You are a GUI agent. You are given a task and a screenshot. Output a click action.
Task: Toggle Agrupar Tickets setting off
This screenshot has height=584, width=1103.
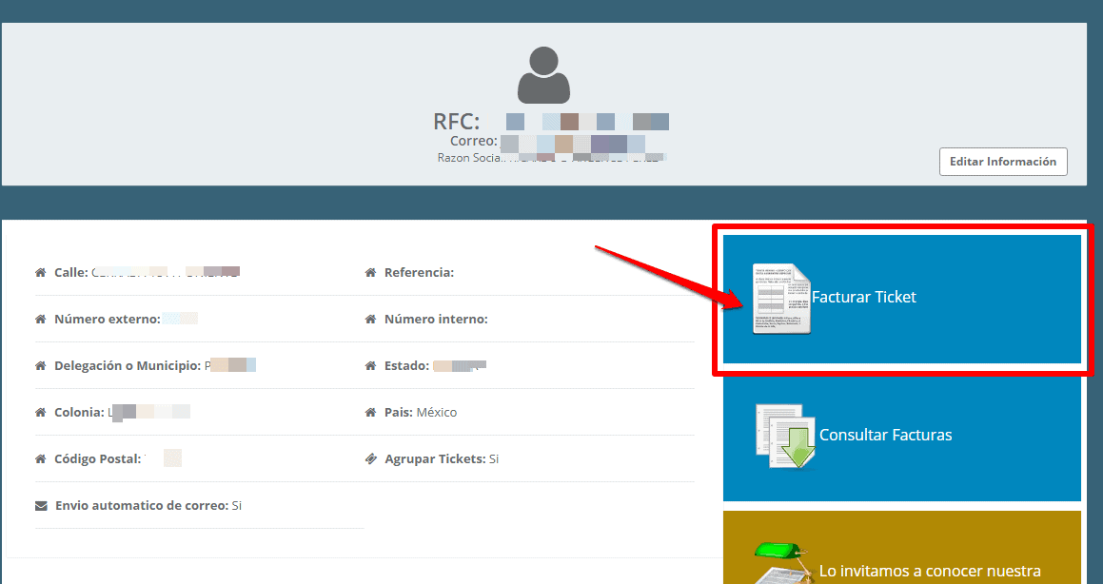pyautogui.click(x=493, y=458)
